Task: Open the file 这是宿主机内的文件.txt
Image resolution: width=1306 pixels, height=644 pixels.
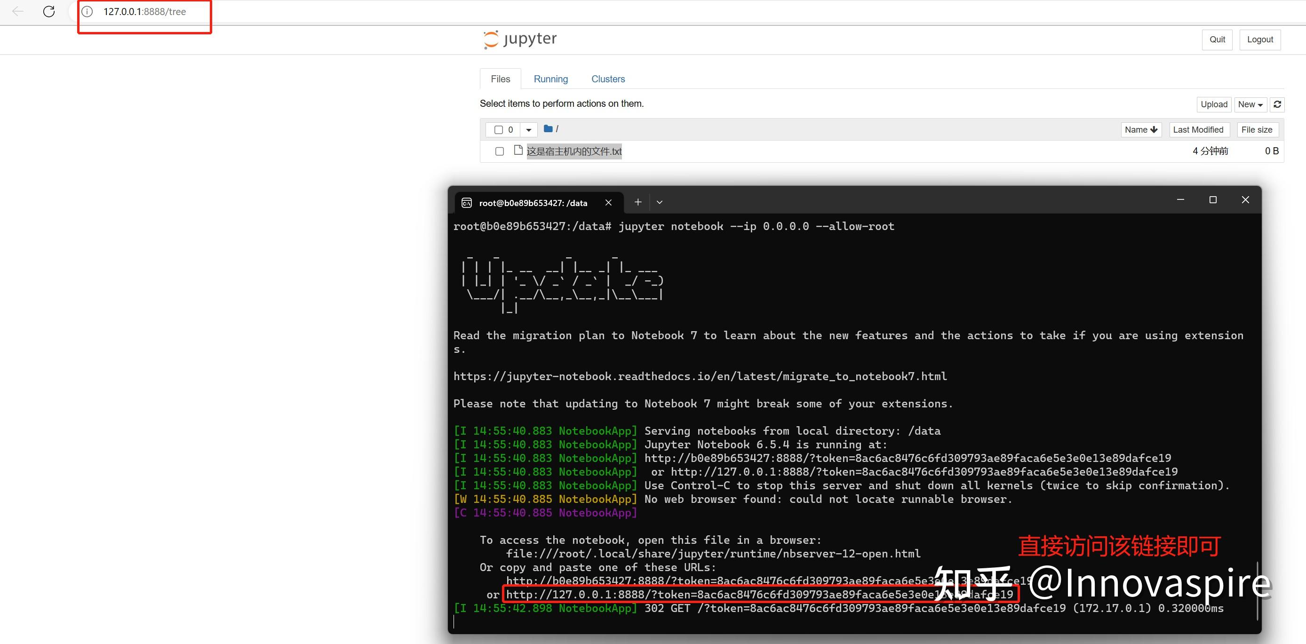Action: point(574,151)
